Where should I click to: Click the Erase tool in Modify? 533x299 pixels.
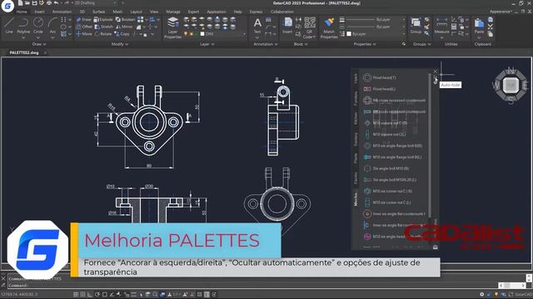point(83,20)
